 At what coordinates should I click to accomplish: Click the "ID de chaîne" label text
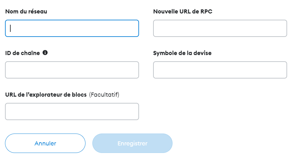[x=23, y=53]
